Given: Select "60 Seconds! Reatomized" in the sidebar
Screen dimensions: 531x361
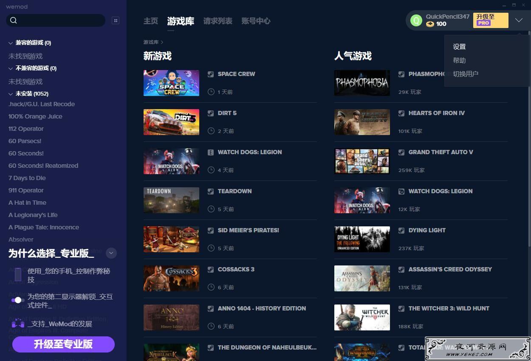Looking at the screenshot, I should pyautogui.click(x=43, y=166).
